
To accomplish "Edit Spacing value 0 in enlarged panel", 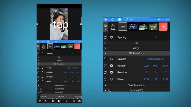I will click(156, 37).
